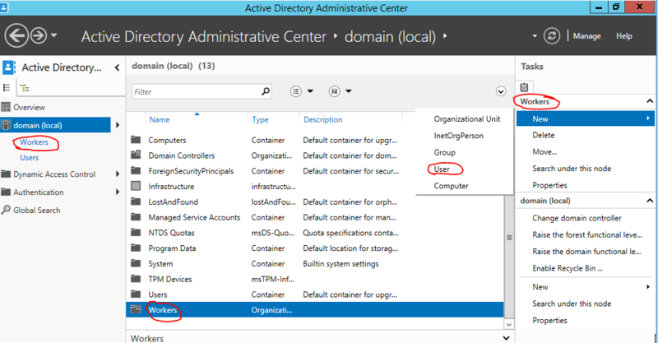Sort by the Description column header
This screenshot has height=343, width=658.
click(x=322, y=119)
